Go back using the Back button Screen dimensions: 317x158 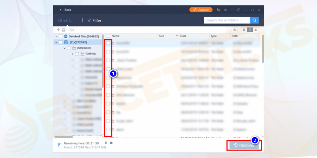(x=65, y=10)
